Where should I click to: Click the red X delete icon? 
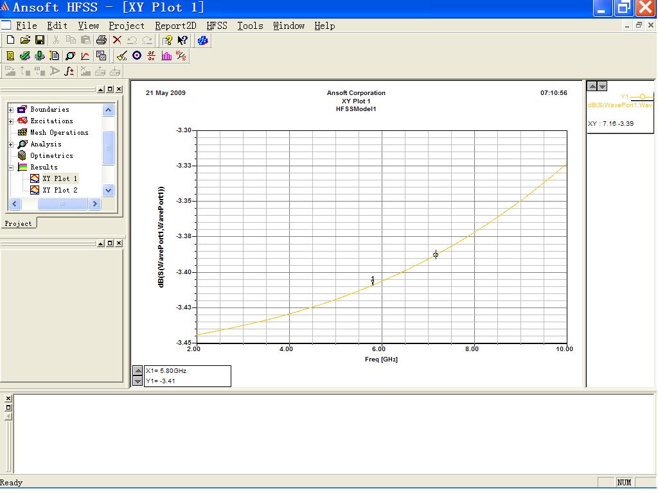pyautogui.click(x=117, y=40)
